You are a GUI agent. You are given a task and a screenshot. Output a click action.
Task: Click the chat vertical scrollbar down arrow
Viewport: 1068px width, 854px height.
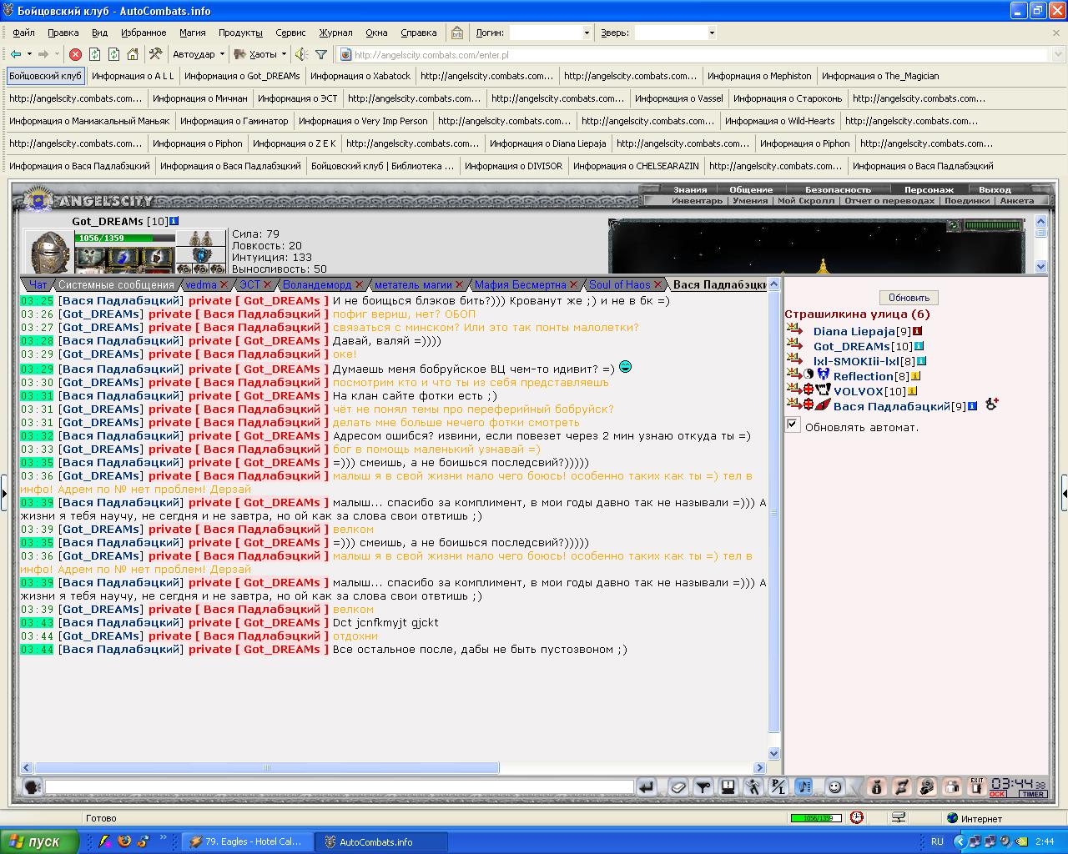click(773, 753)
